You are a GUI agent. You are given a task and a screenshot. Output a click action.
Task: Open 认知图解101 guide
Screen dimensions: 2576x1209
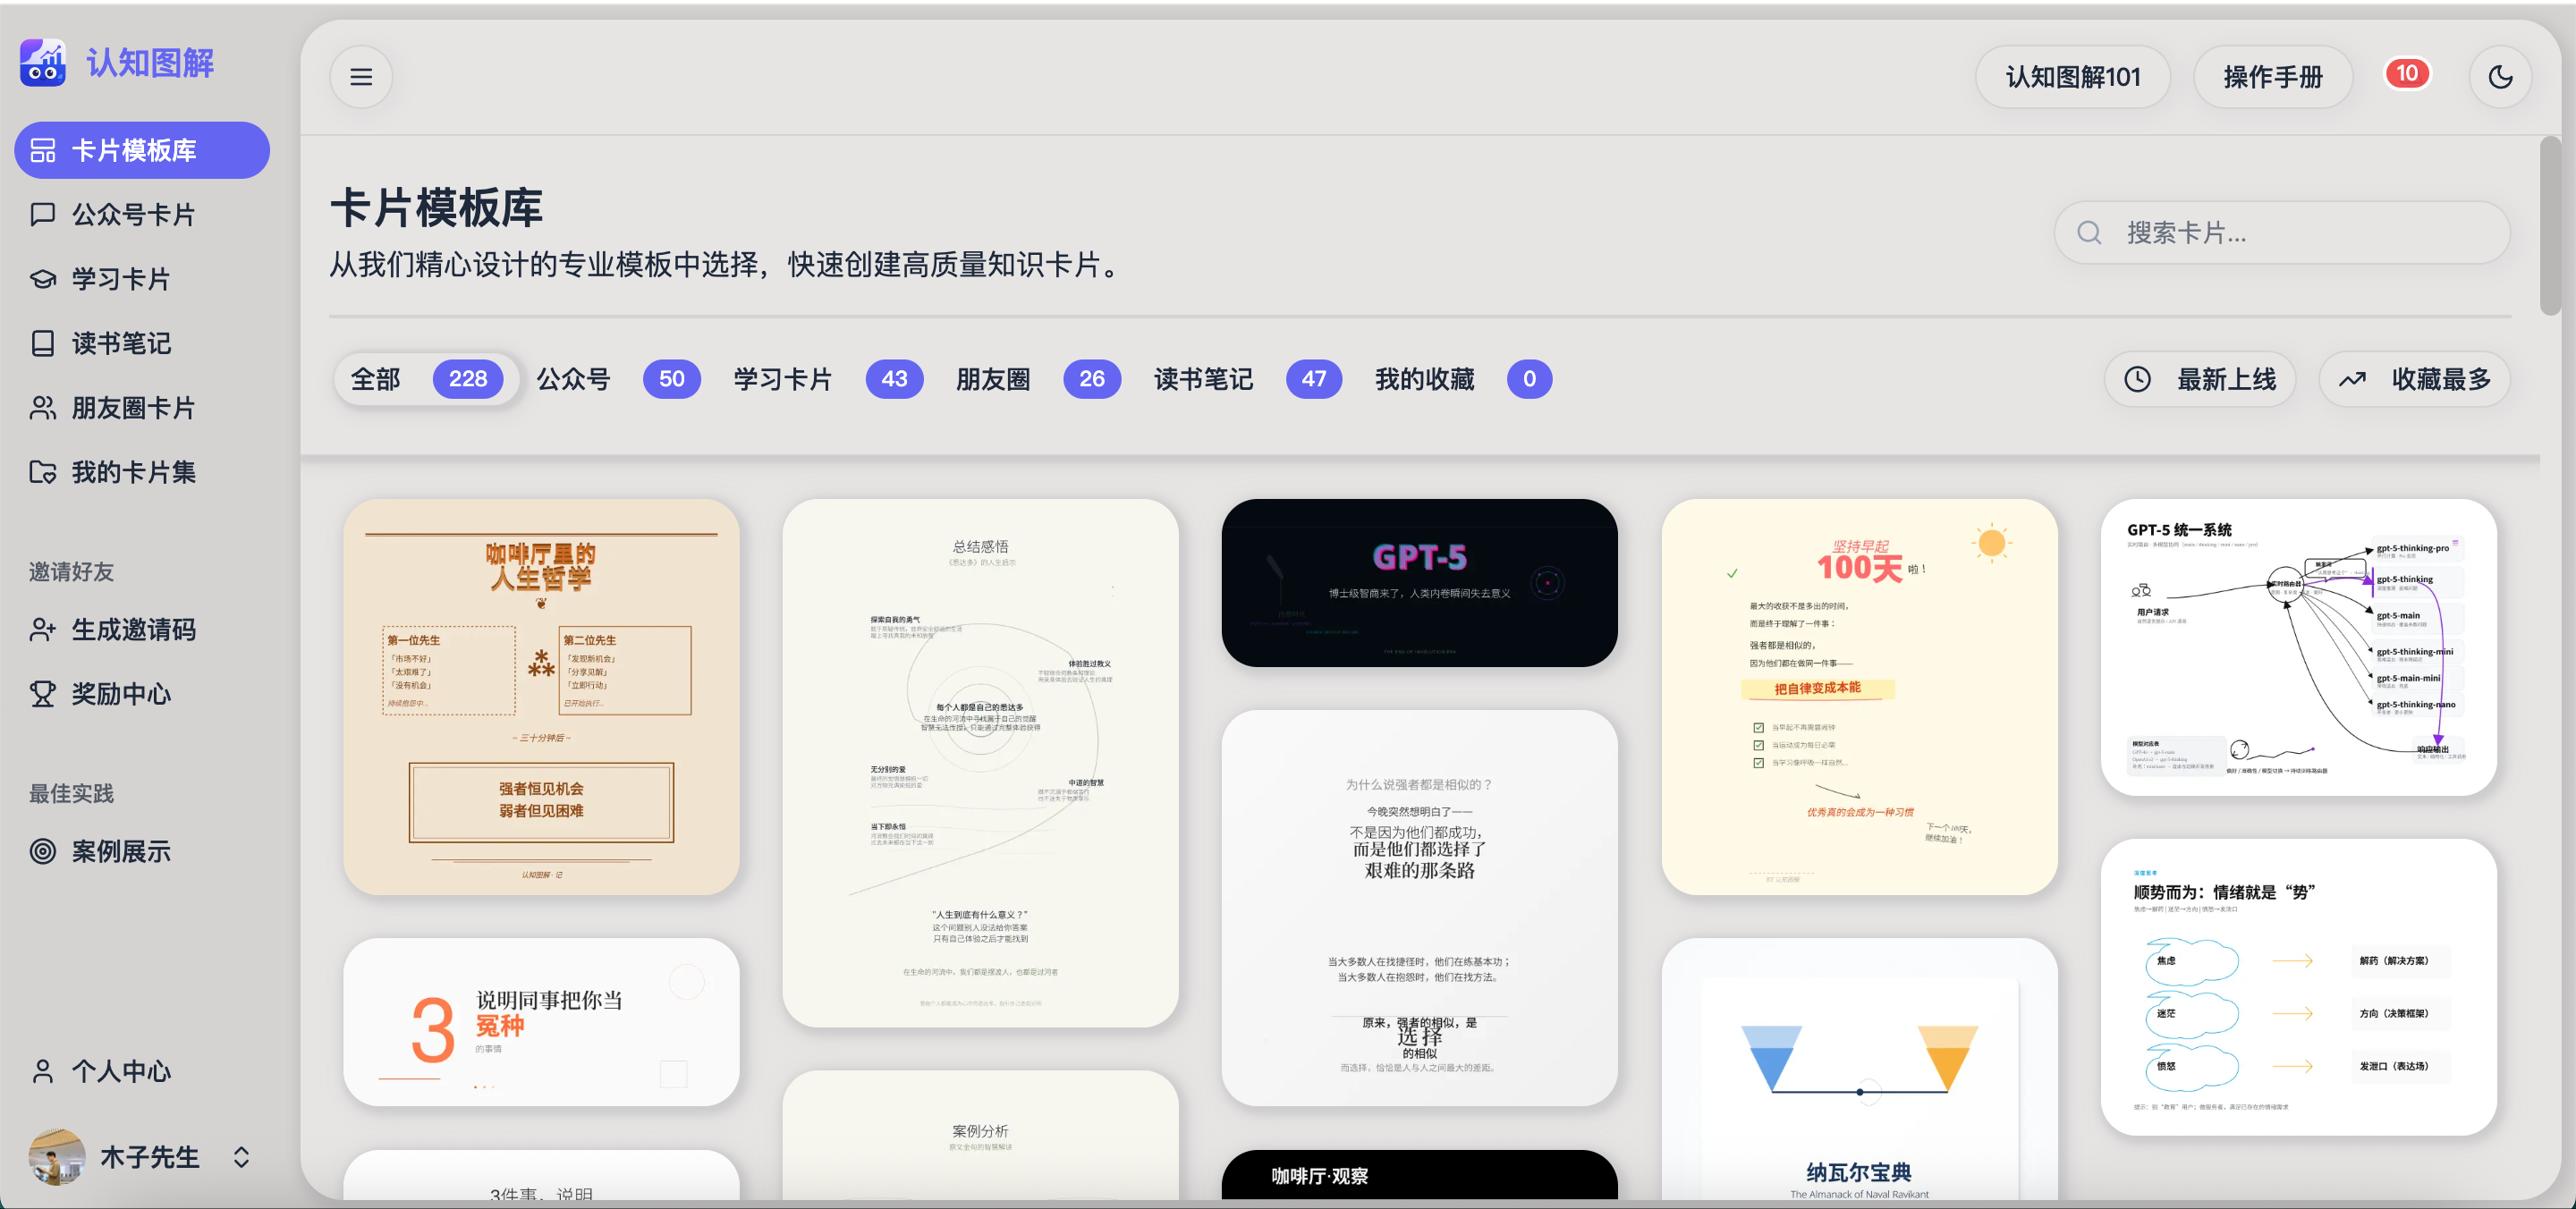click(x=2073, y=77)
